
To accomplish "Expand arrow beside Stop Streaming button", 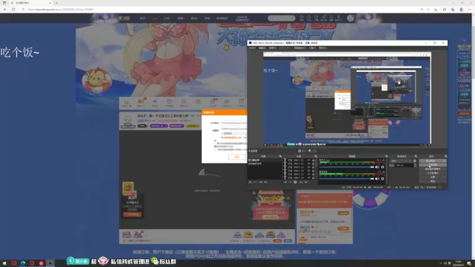I will point(444,161).
